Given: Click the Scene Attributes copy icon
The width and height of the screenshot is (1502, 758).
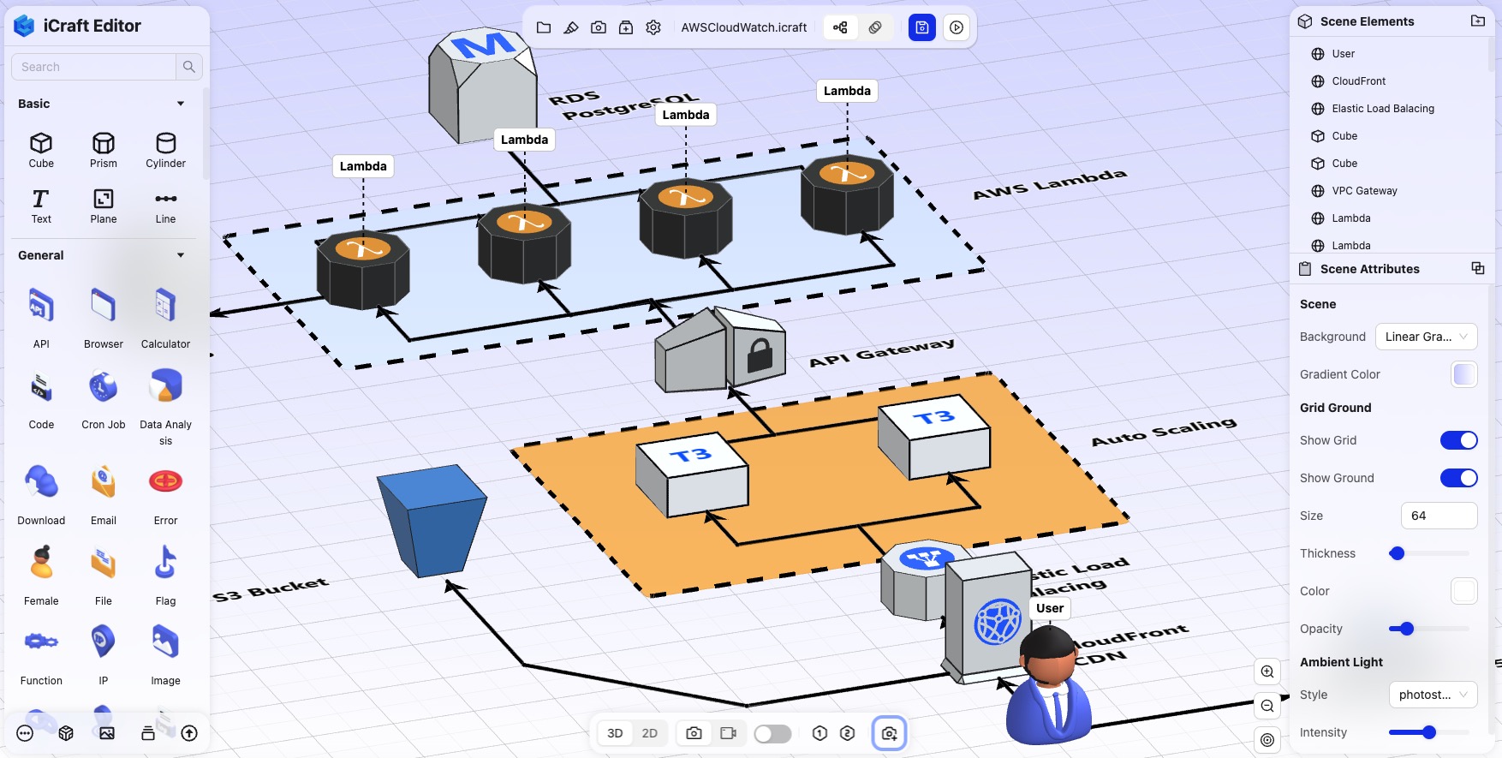Looking at the screenshot, I should [x=1478, y=269].
